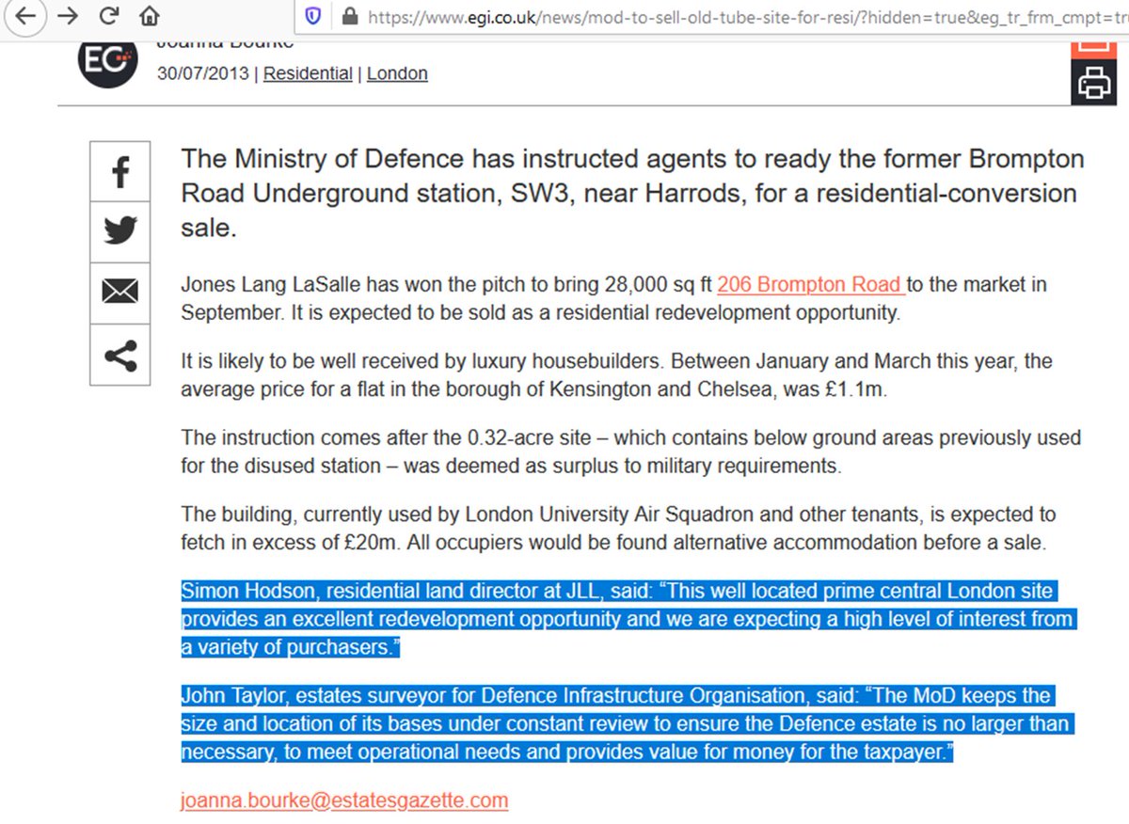Share the article on Facebook
Viewport: 1129px width, 824px height.
point(119,172)
